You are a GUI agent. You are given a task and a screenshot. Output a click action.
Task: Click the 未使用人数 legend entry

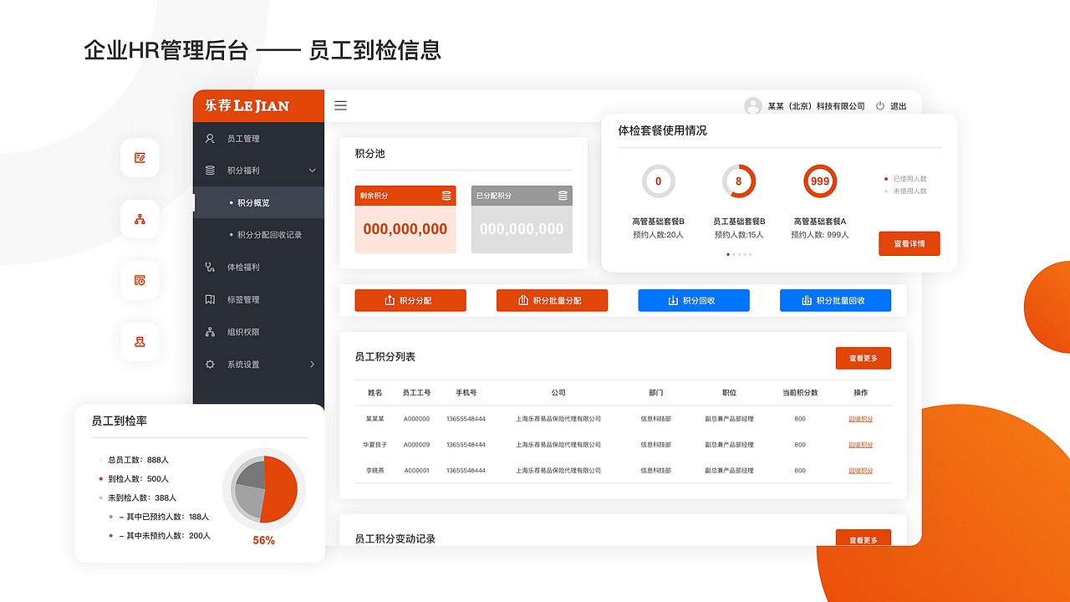(905, 191)
